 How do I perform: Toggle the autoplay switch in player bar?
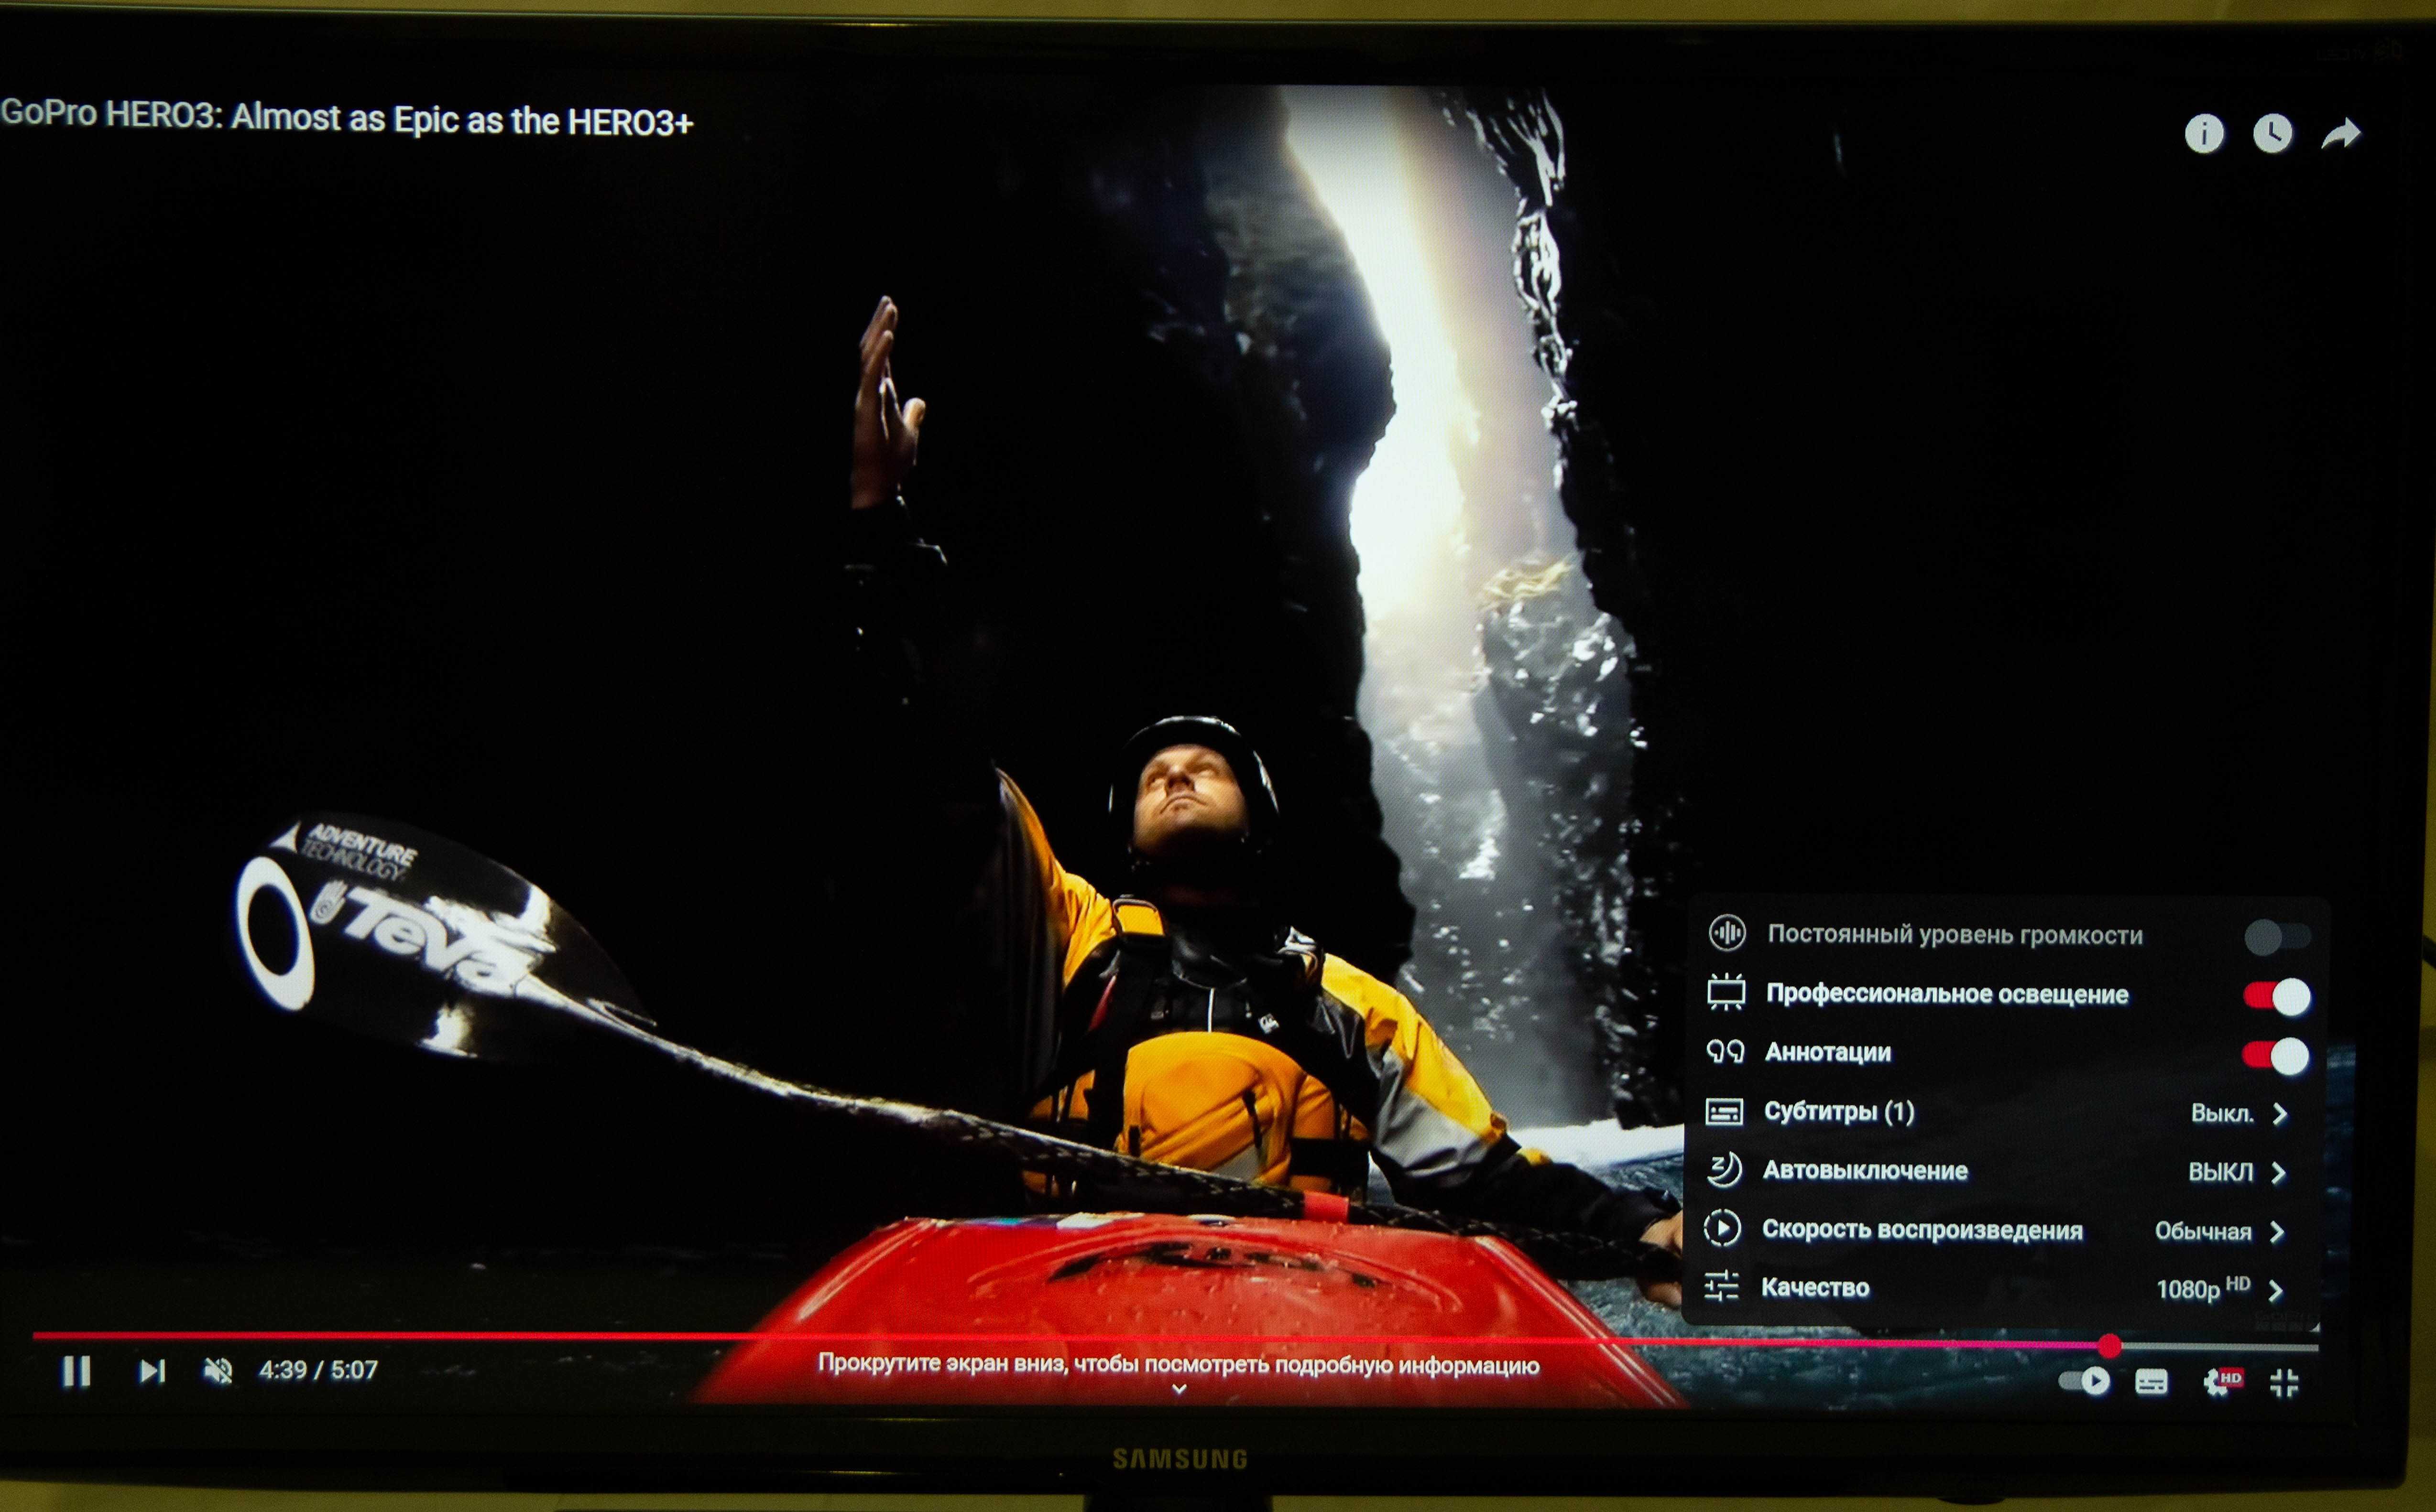pos(2084,1382)
